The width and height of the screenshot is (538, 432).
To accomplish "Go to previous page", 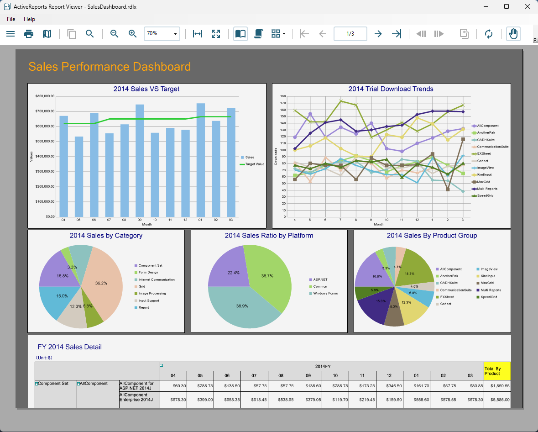I will coord(323,34).
